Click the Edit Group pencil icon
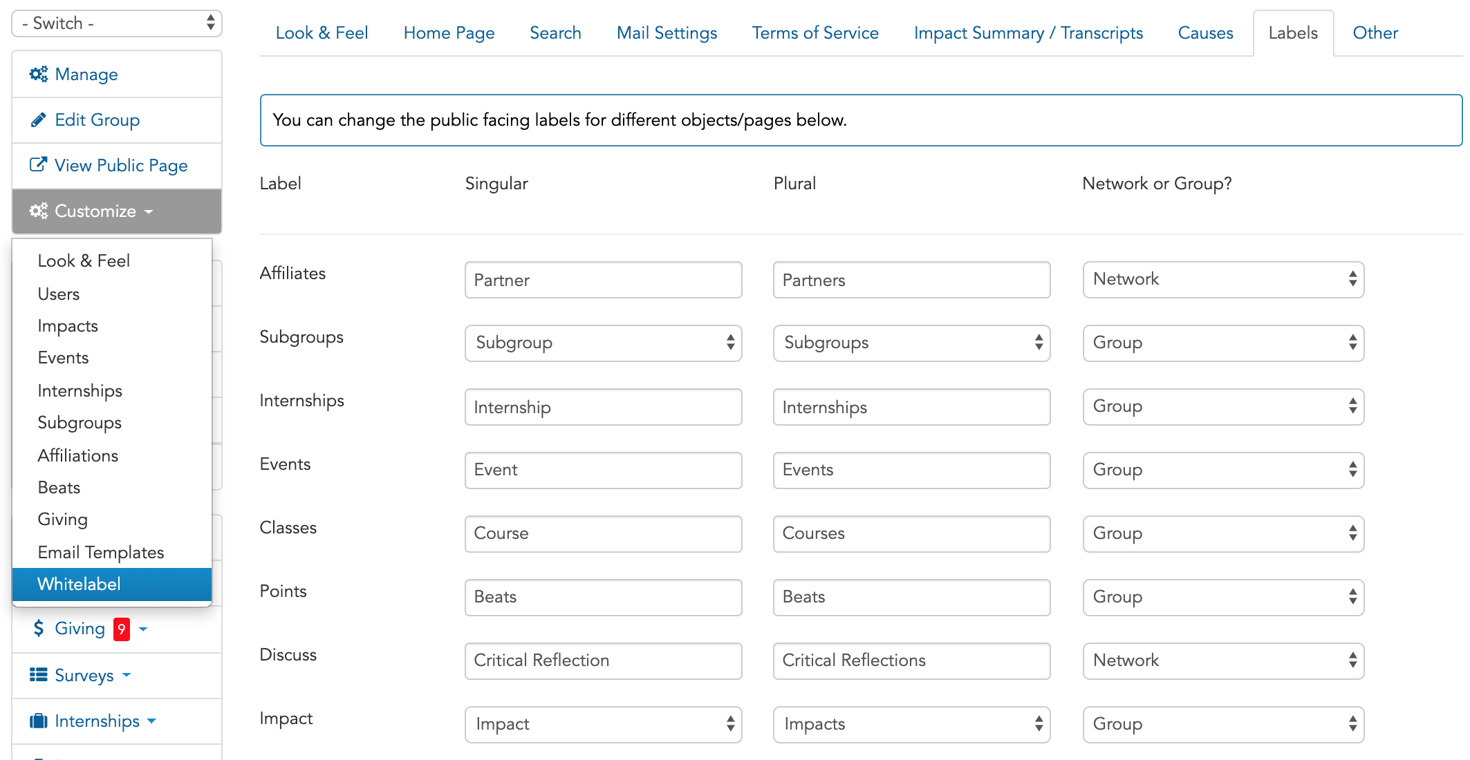The height and width of the screenshot is (760, 1470). (x=39, y=120)
